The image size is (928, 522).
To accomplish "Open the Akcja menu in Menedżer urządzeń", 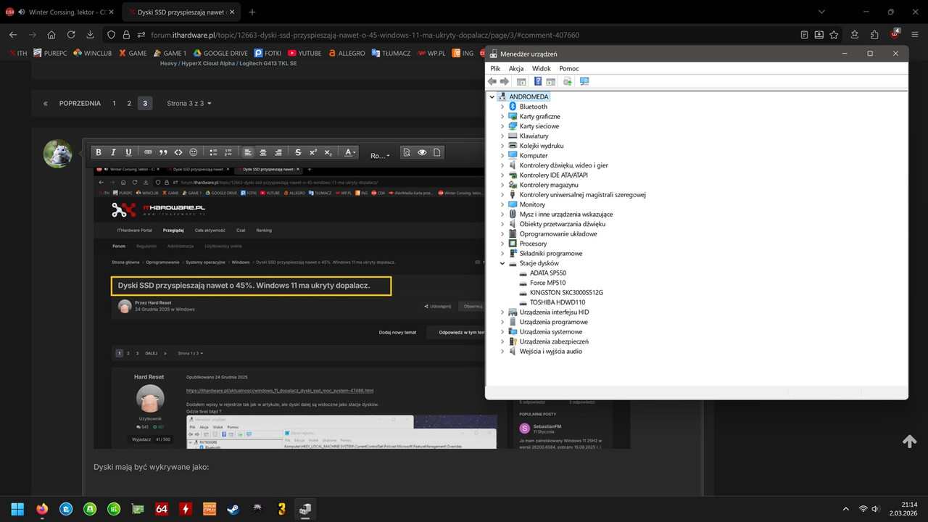I will pos(516,68).
